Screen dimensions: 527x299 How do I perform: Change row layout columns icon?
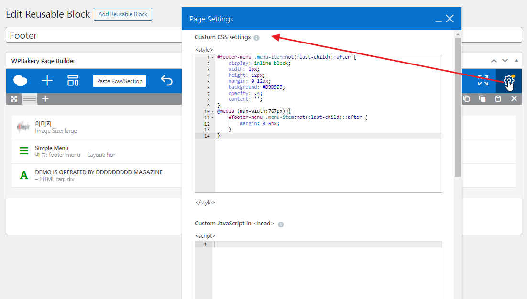30,99
